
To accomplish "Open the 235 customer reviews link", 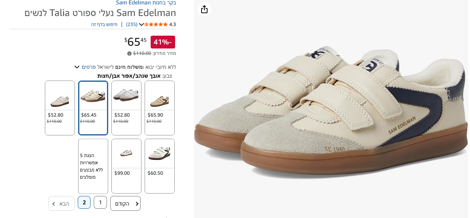I will tap(131, 24).
